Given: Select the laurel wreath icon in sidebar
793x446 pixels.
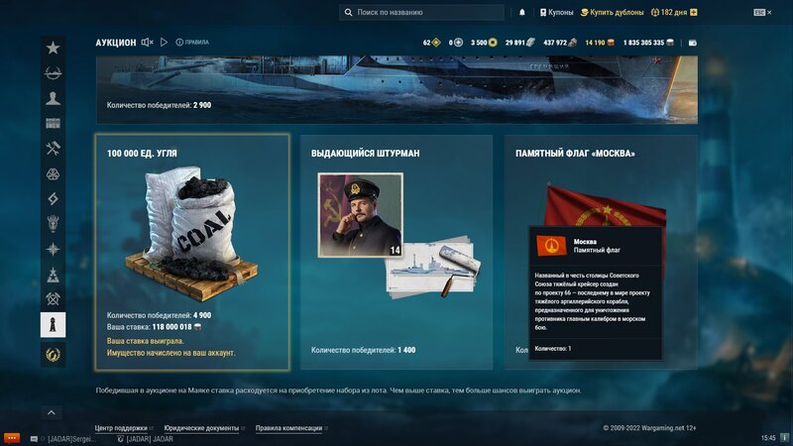Looking at the screenshot, I should click(x=54, y=355).
